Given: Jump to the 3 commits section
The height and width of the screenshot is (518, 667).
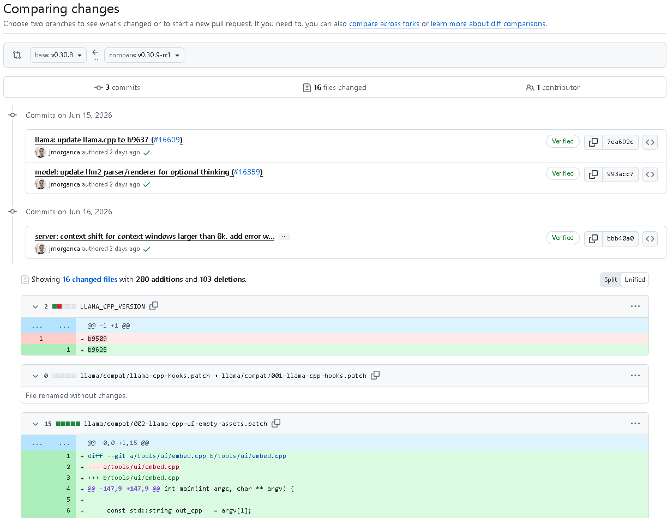Looking at the screenshot, I should tap(117, 87).
